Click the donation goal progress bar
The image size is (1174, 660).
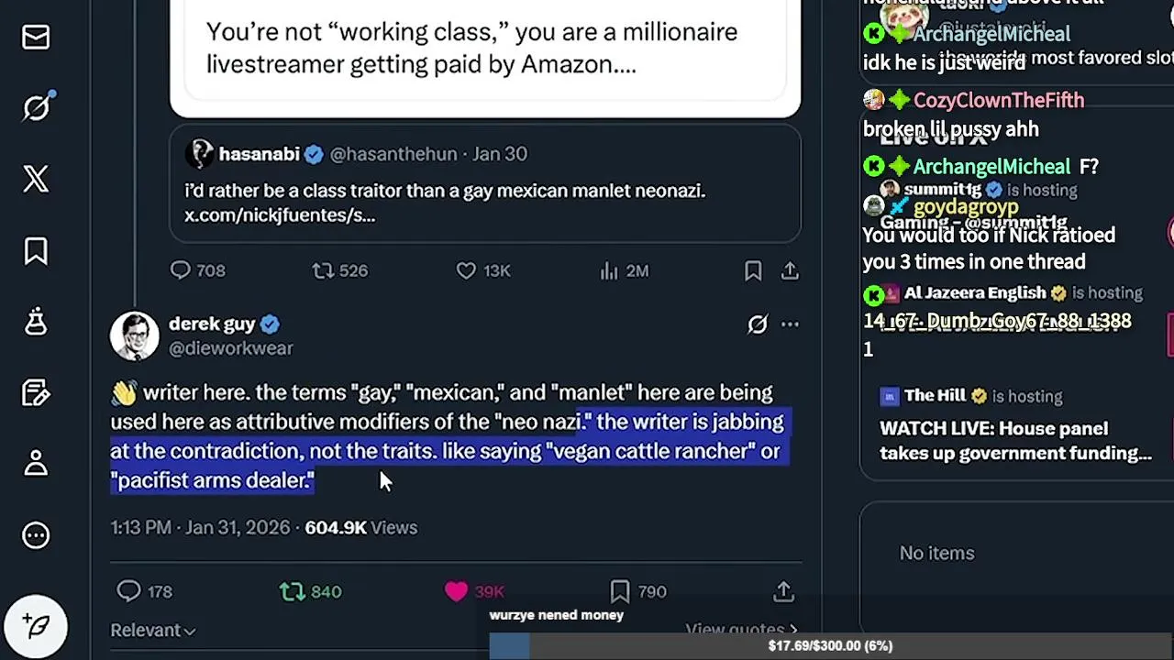[x=829, y=645]
